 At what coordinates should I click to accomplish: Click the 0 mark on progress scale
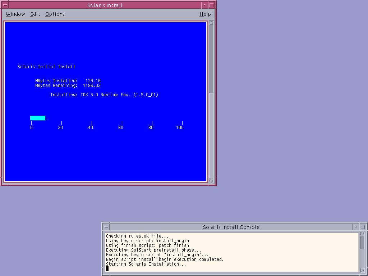pos(32,128)
